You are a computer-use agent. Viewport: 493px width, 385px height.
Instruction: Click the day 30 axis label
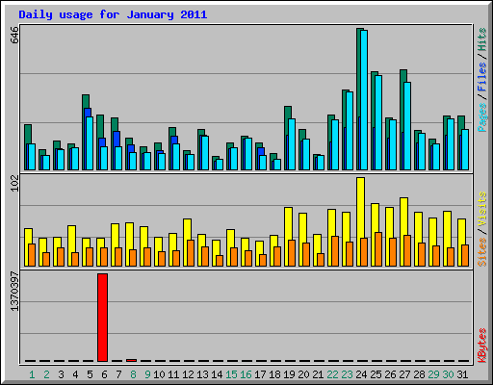point(448,374)
